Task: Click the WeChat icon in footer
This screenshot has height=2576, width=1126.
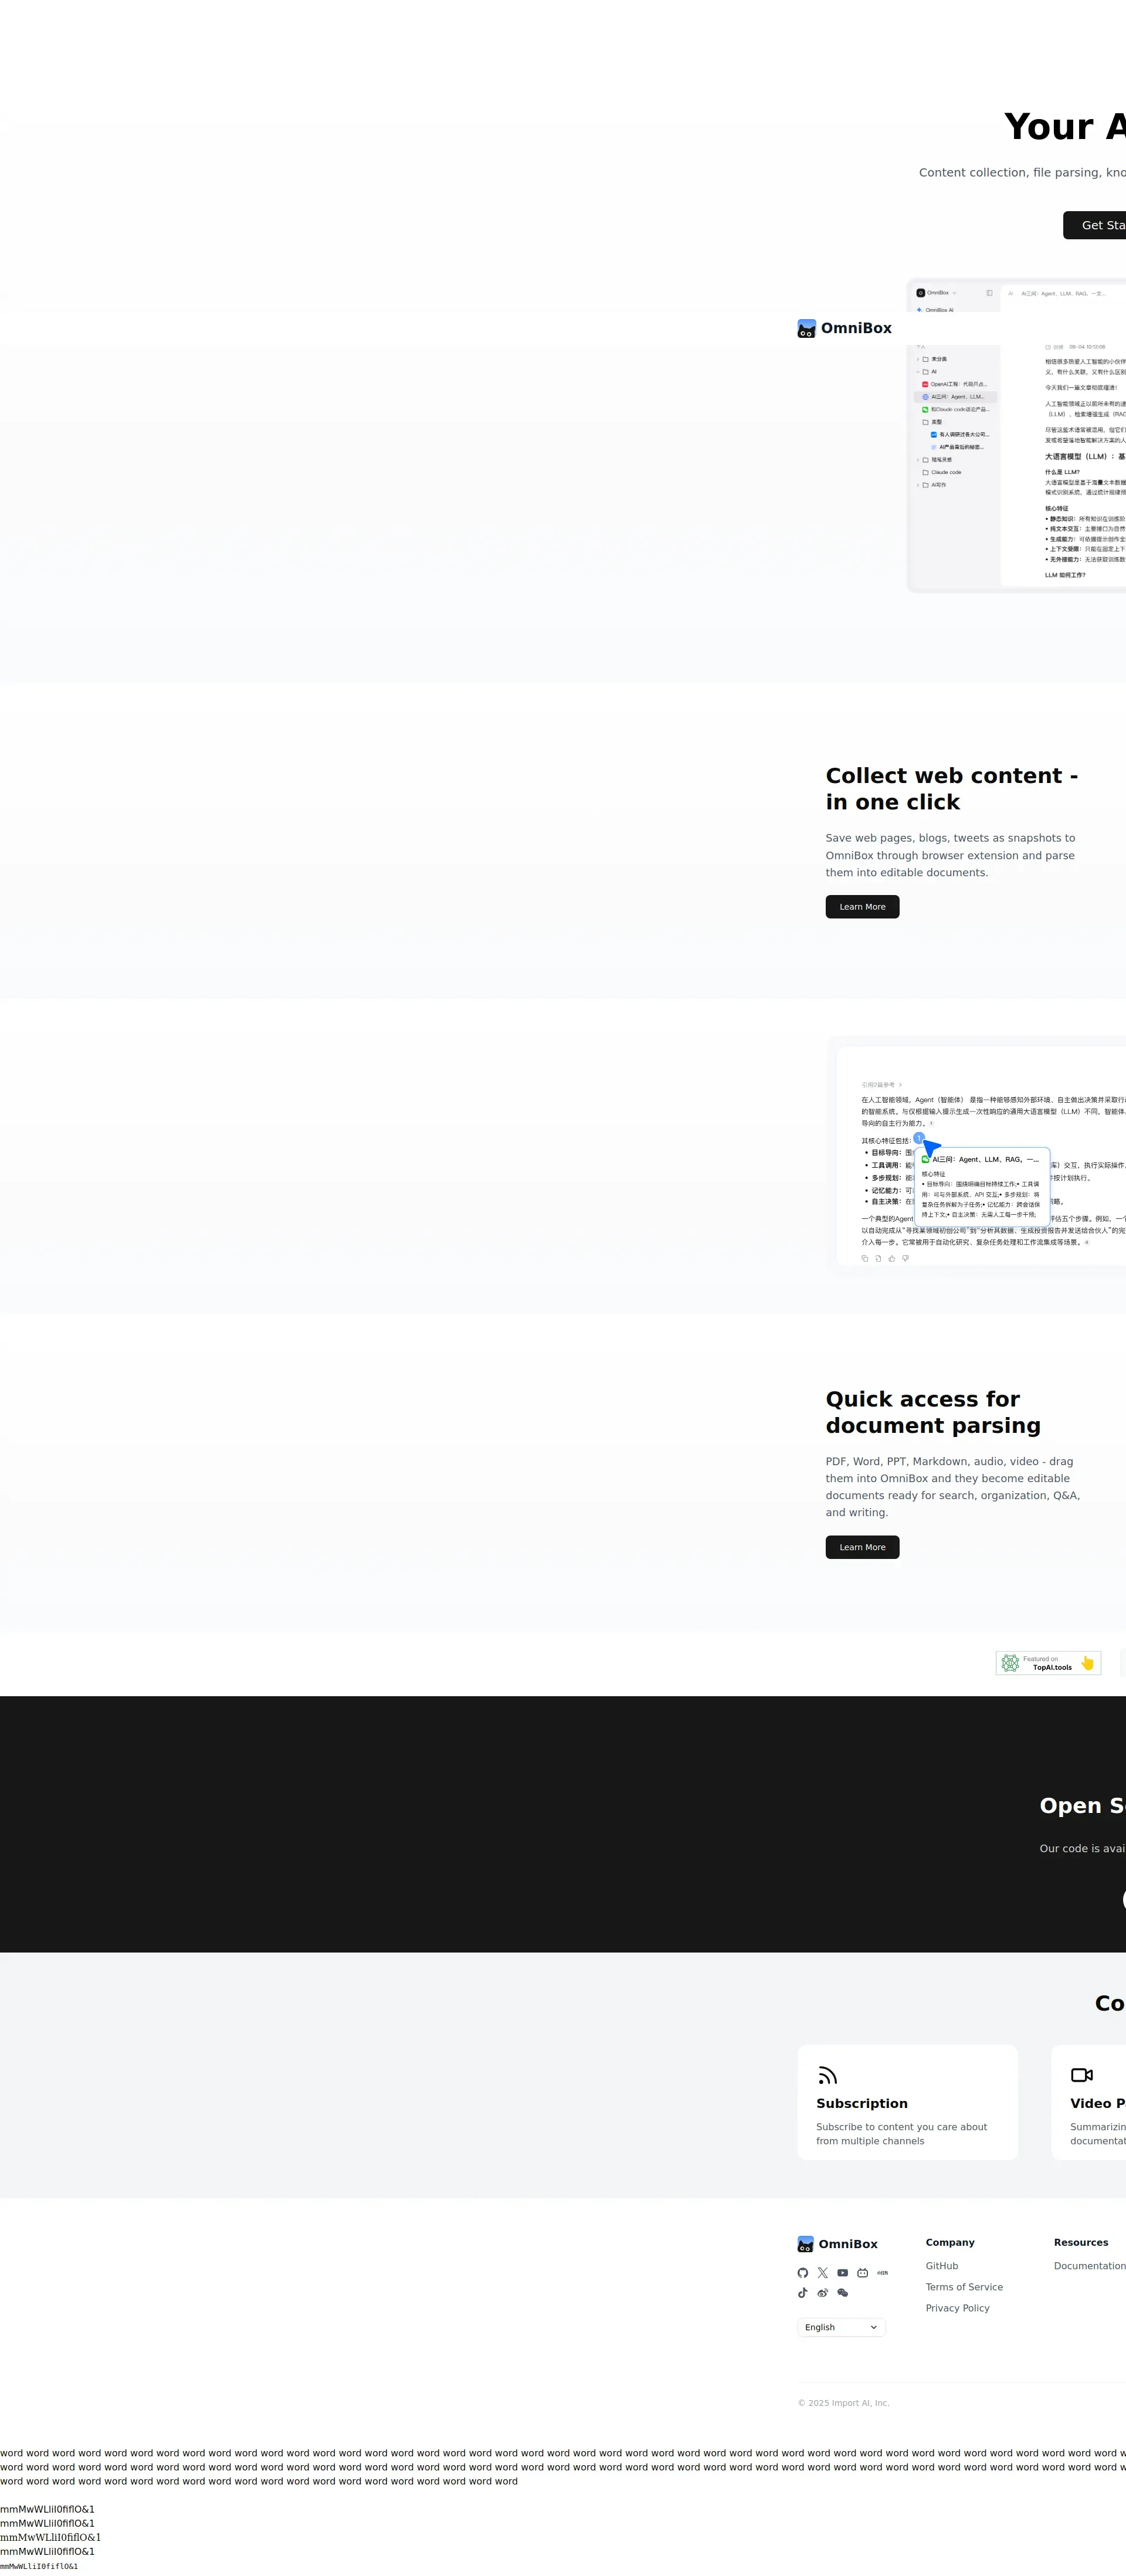Action: point(842,2293)
